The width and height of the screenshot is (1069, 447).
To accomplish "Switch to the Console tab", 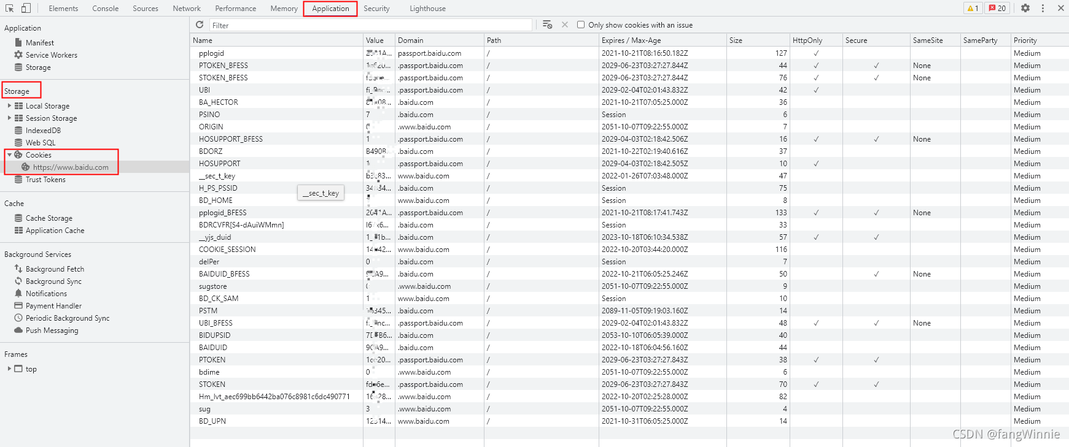I will (x=106, y=9).
